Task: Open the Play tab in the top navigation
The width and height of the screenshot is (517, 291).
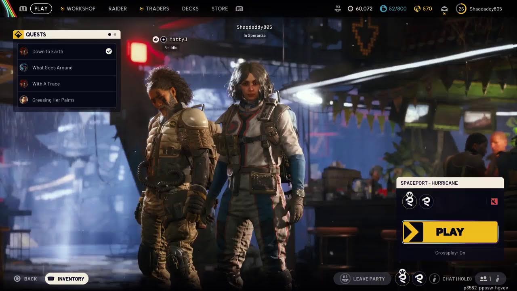Action: [41, 8]
